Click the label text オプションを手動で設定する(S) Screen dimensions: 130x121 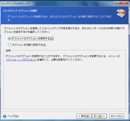click(x=29, y=45)
